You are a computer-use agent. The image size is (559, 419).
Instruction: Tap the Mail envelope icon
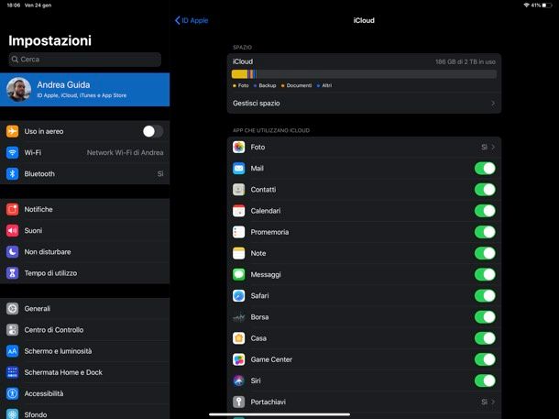tap(238, 169)
